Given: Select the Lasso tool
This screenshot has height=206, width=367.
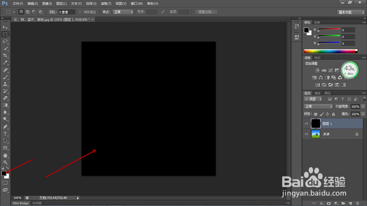Looking at the screenshot, I should click(x=5, y=41).
